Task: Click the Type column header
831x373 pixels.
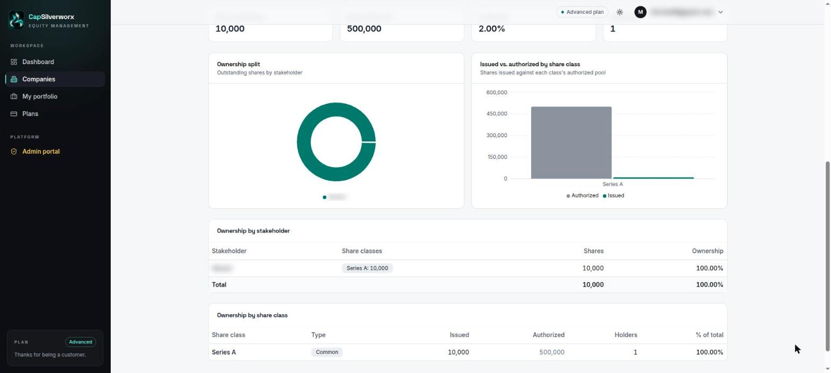Action: coord(319,335)
